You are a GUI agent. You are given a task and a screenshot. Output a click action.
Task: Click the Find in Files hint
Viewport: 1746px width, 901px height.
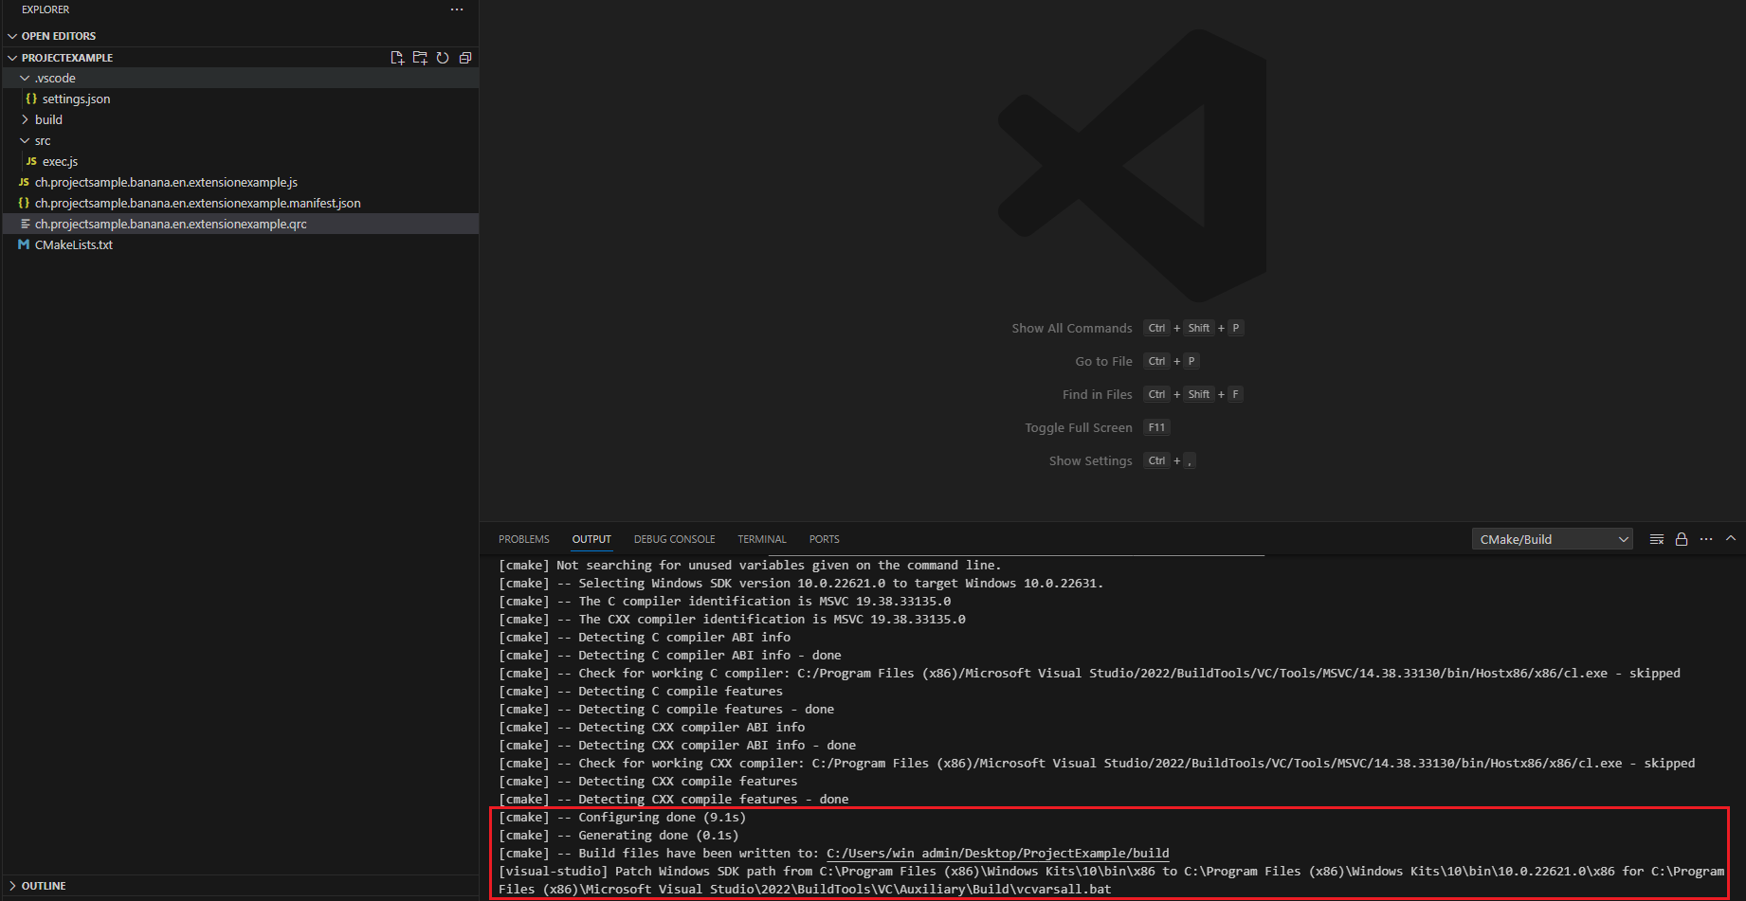pos(1097,394)
